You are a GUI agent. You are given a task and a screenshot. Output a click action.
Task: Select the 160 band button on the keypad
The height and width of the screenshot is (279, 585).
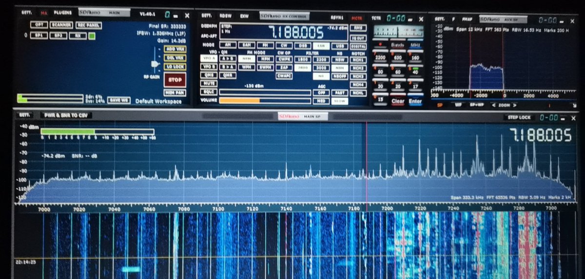415,58
